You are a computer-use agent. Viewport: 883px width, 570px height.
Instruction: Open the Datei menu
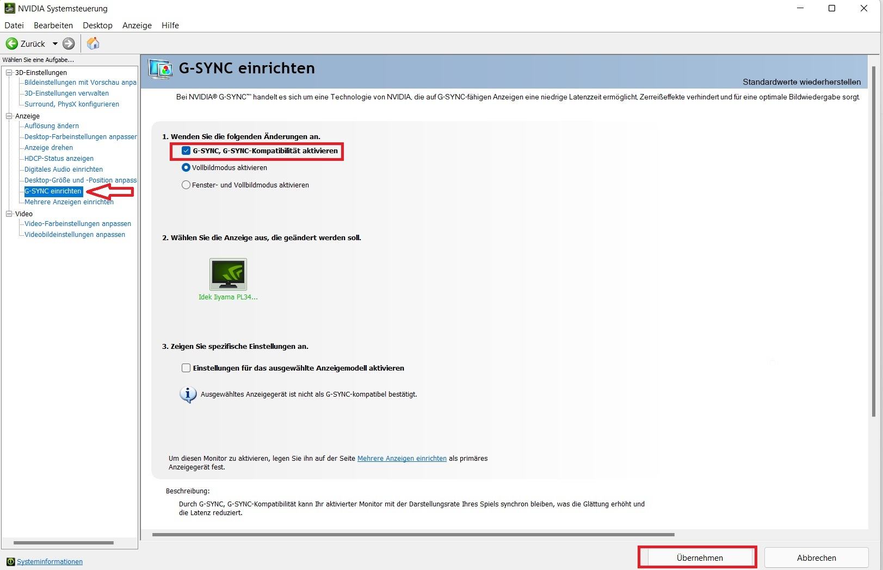click(x=14, y=26)
